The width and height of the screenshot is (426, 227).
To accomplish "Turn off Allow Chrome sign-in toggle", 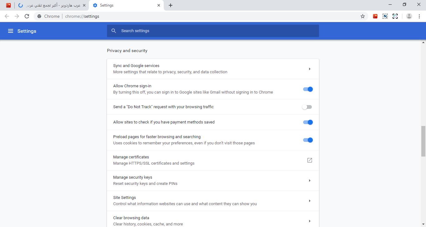I will pyautogui.click(x=308, y=89).
